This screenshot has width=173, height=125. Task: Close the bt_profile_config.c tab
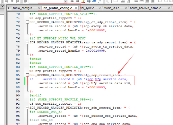click(x=76, y=8)
